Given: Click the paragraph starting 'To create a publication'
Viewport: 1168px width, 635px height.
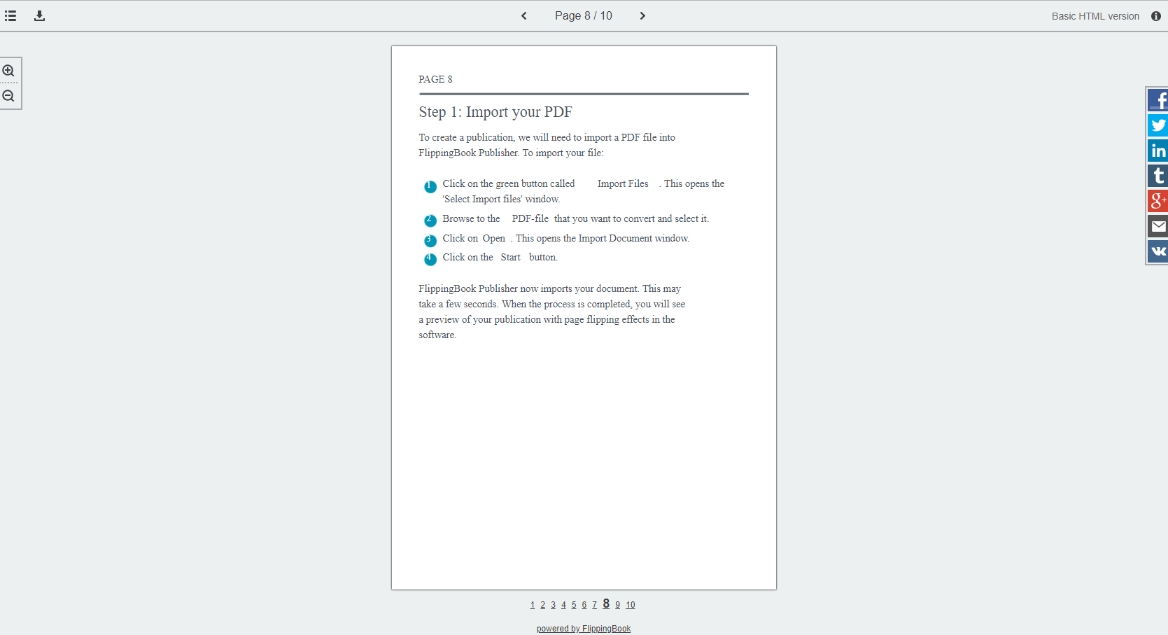Looking at the screenshot, I should (x=547, y=145).
